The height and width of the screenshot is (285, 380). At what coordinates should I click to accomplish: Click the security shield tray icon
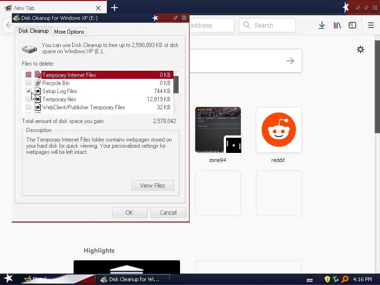click(x=327, y=279)
